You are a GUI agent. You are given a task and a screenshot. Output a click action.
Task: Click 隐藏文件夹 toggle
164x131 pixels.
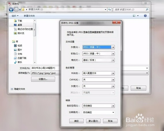point(18,89)
